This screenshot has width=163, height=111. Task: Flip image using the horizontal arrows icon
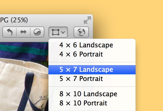point(23,32)
